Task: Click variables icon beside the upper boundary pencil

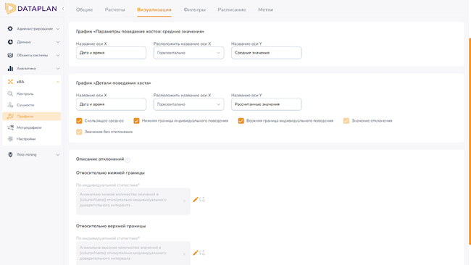Action: (x=202, y=253)
